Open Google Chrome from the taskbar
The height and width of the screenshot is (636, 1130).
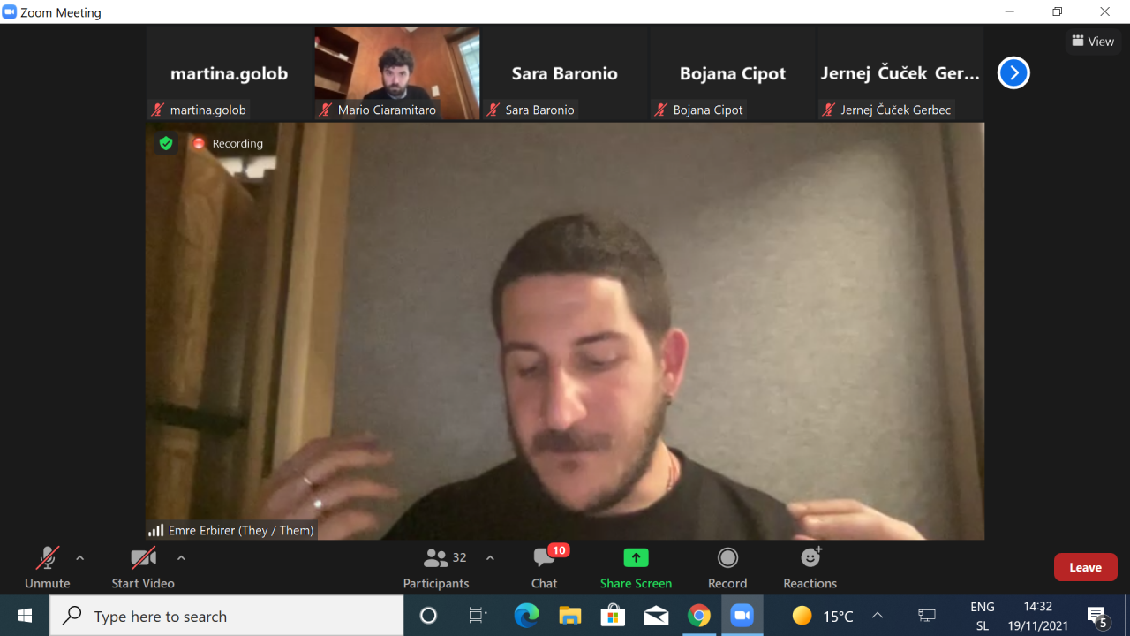699,616
